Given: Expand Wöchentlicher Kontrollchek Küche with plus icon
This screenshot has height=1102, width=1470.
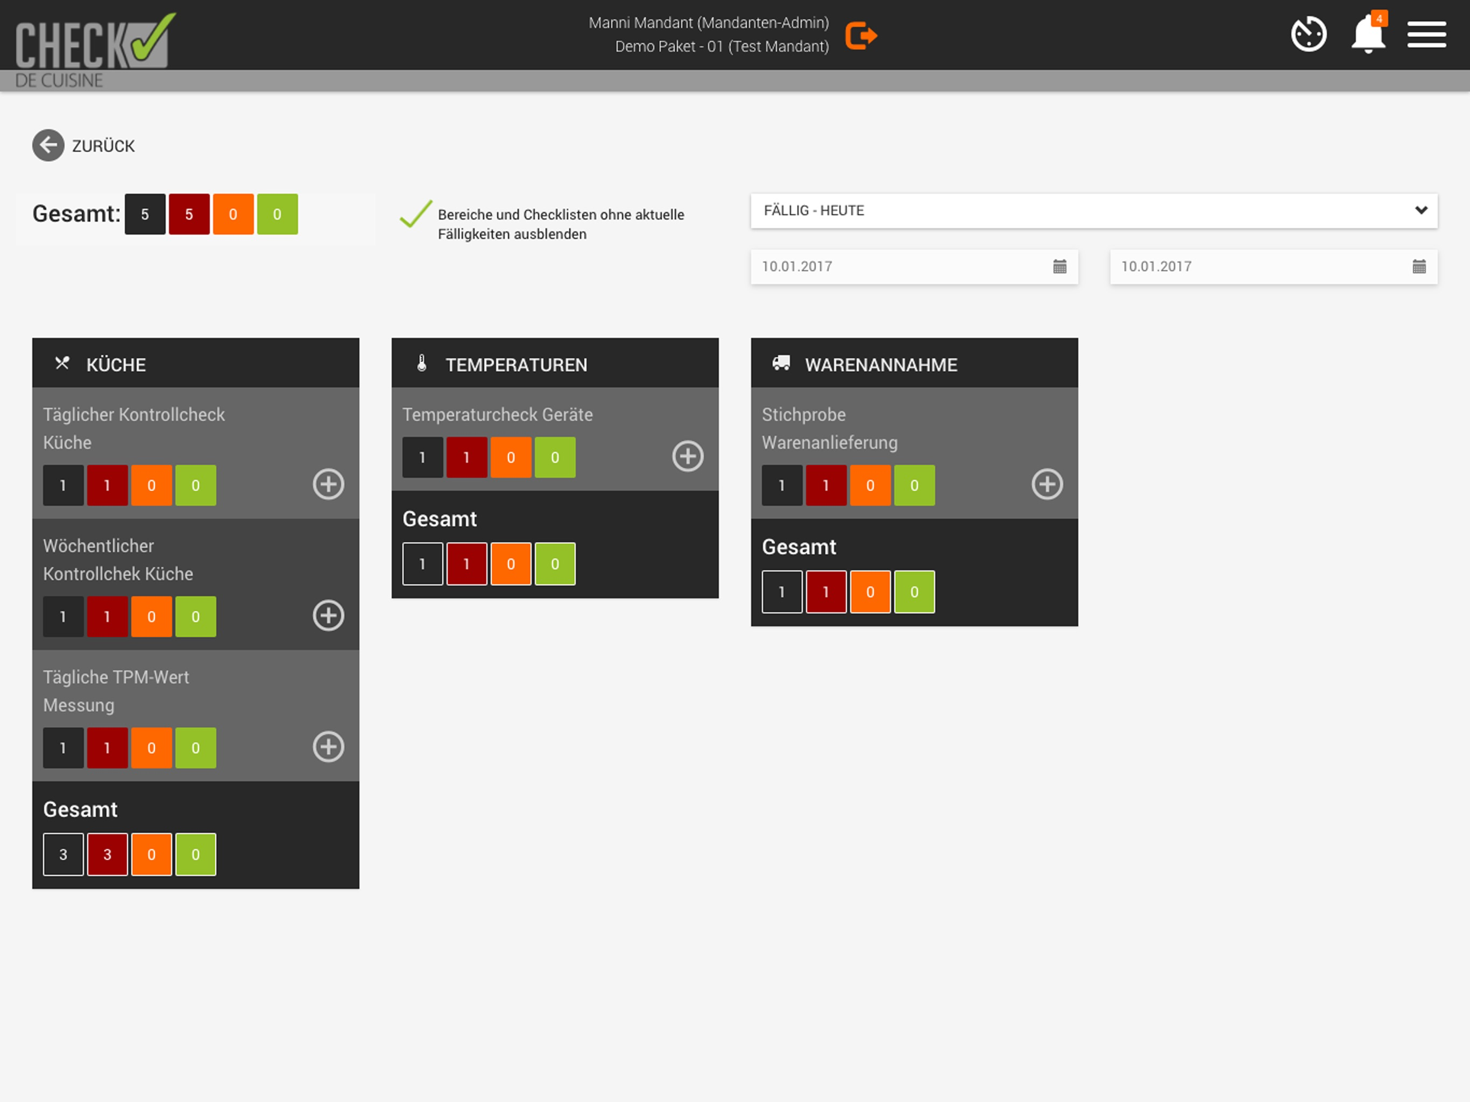Looking at the screenshot, I should 328,615.
